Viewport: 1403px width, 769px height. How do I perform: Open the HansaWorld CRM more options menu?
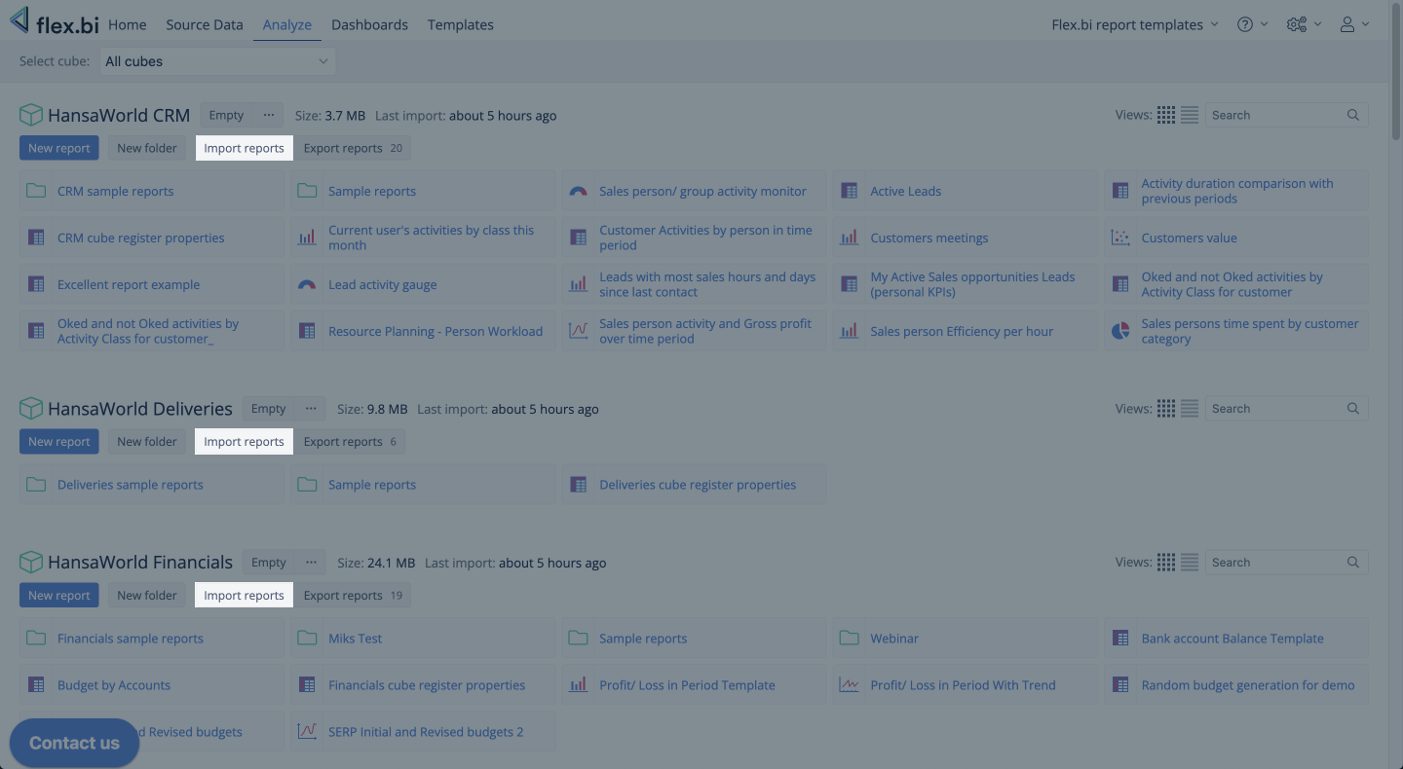(269, 115)
